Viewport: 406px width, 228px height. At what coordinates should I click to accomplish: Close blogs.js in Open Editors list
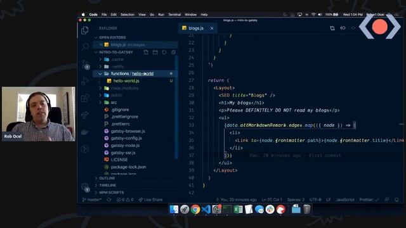click(101, 45)
